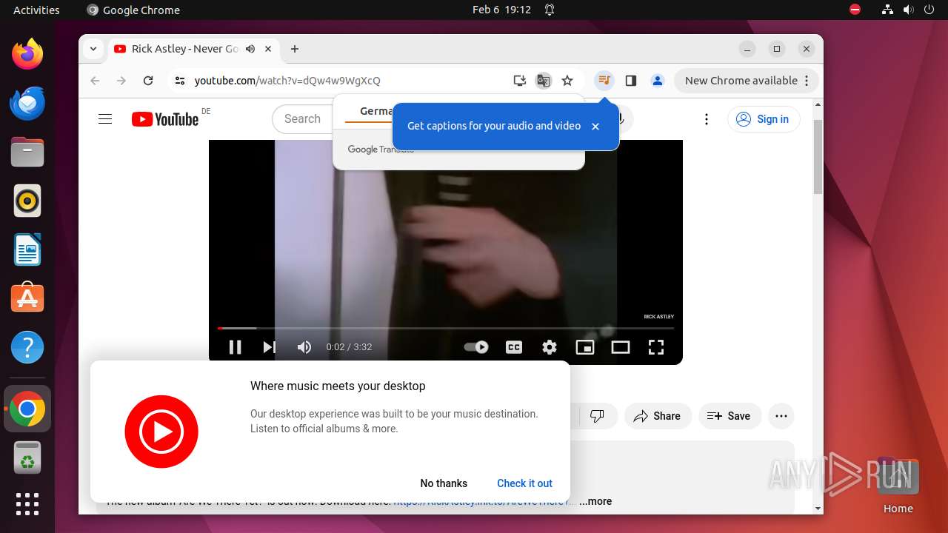Screen dimensions: 948x533
Task: Open clock and calendar panel
Action: pos(501,10)
